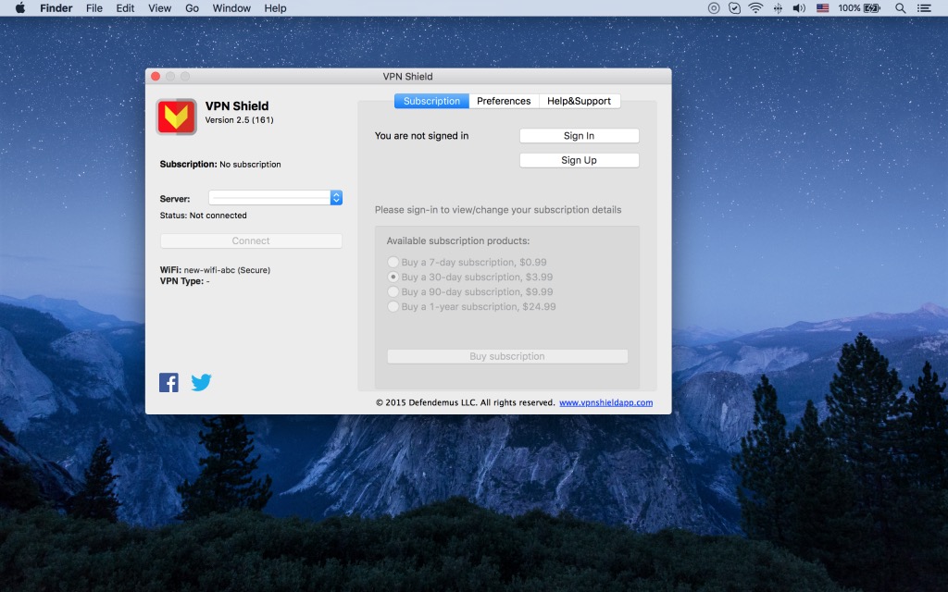
Task: Open the Facebook page icon
Action: 168,382
